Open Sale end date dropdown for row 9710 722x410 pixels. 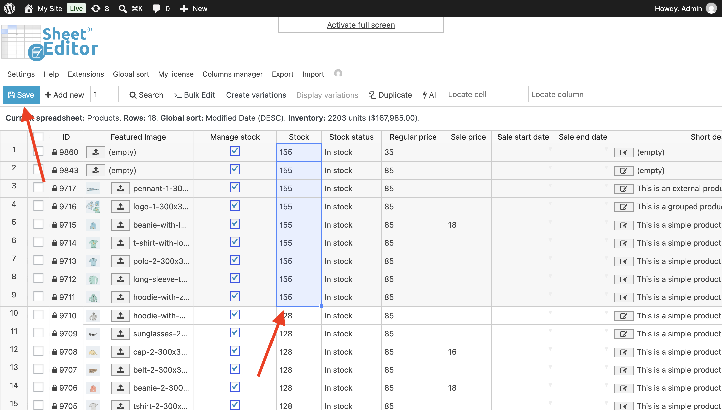point(606,312)
